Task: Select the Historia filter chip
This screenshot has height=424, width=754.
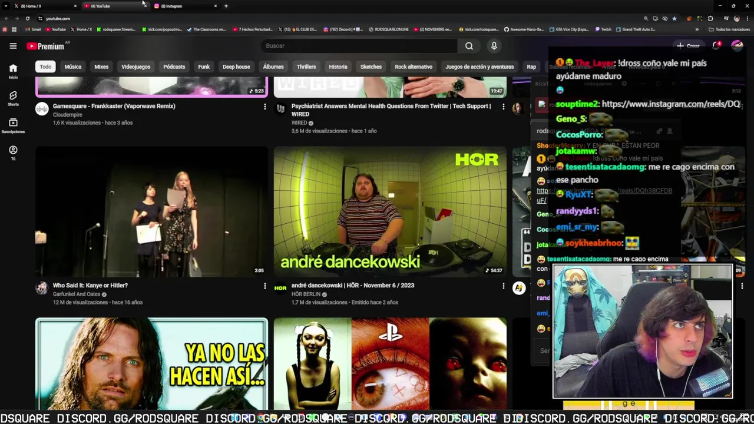Action: [x=338, y=67]
